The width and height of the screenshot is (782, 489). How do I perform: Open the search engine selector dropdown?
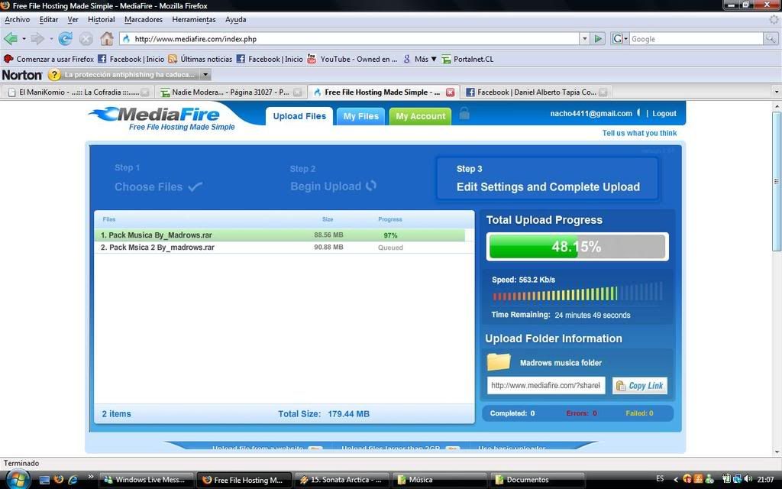click(x=619, y=38)
